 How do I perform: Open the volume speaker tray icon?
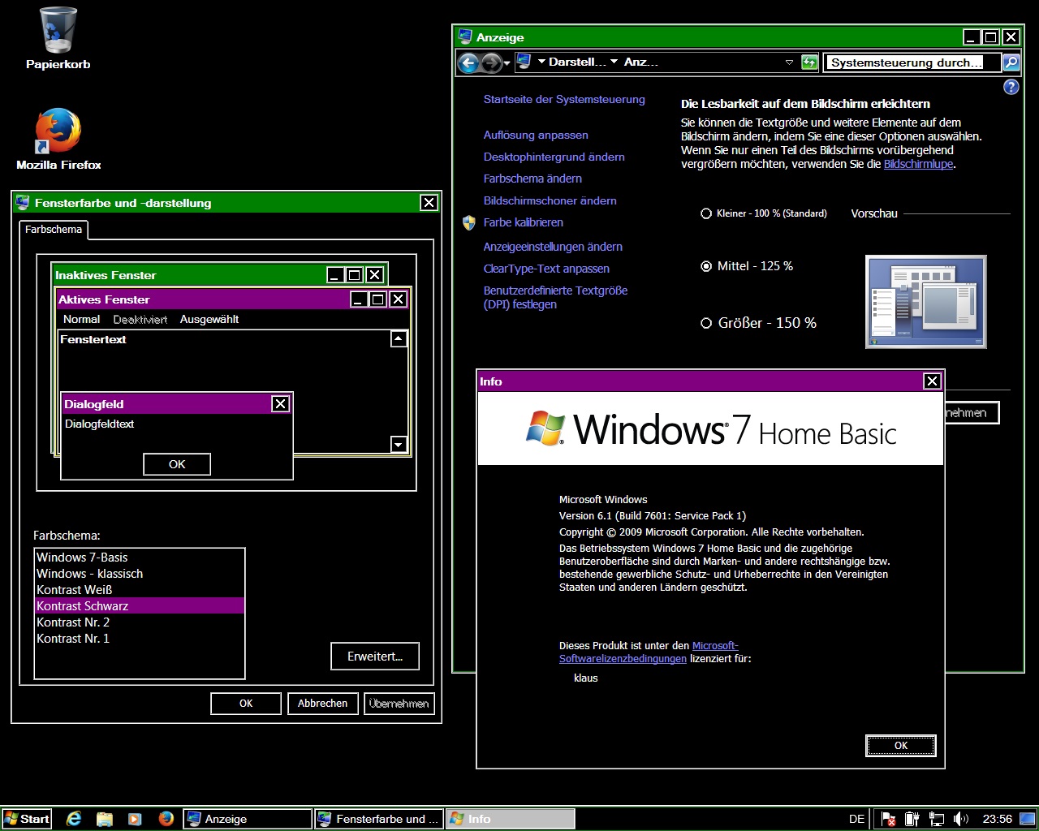pos(961,819)
